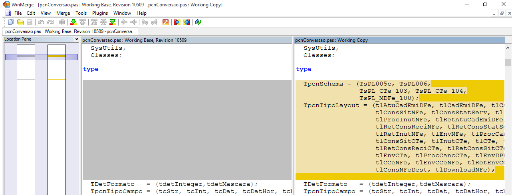Open the Window menu
The width and height of the screenshot is (512, 195).
click(x=122, y=13)
